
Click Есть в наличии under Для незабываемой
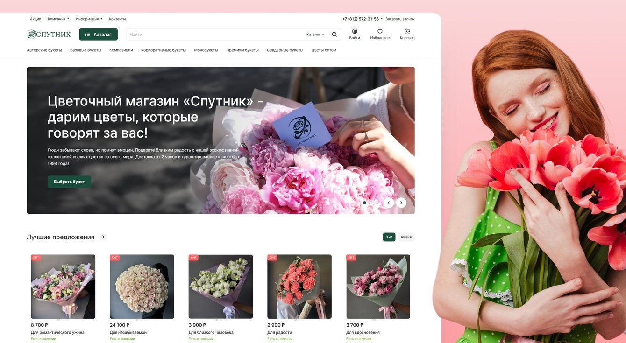click(122, 339)
